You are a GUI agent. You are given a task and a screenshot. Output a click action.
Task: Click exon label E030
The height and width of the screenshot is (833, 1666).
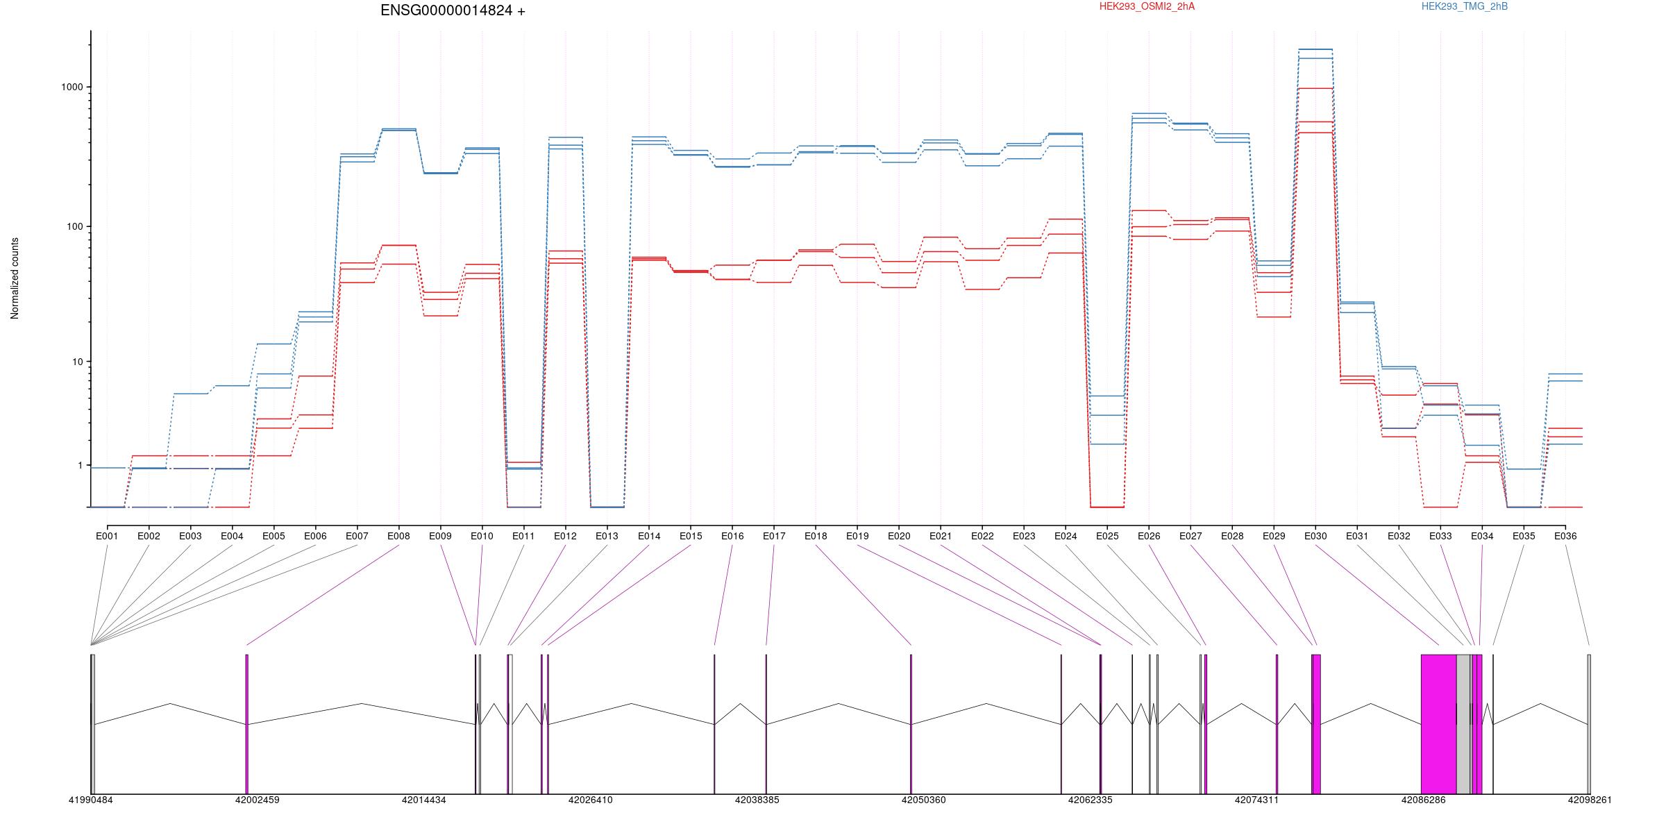click(x=1315, y=536)
